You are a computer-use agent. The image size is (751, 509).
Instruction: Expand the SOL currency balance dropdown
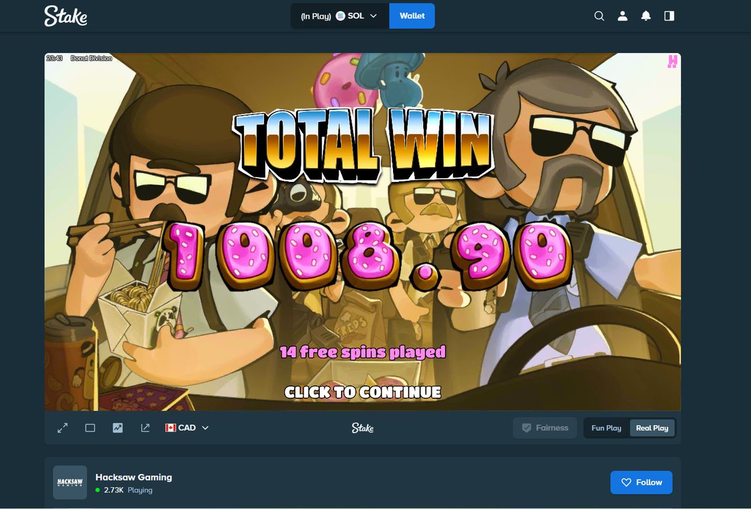[340, 16]
